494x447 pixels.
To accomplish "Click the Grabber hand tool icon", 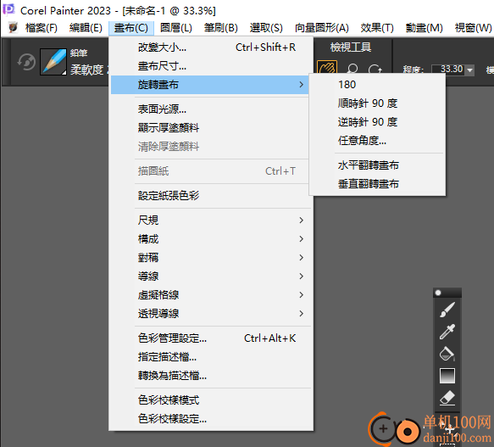I will [x=327, y=67].
